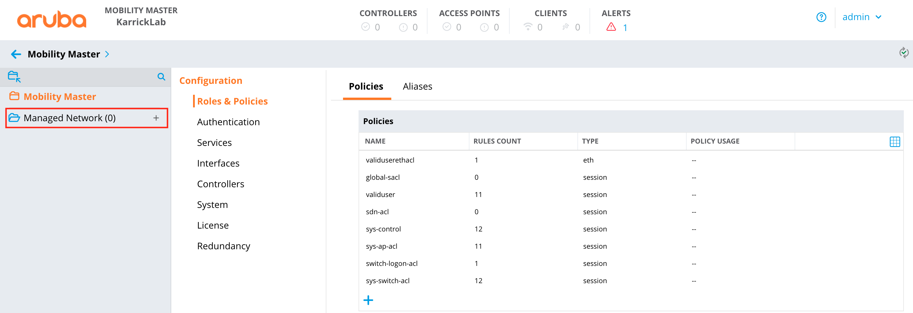
Task: Expand the Mobility Master breadcrumb chevron
Action: point(107,54)
